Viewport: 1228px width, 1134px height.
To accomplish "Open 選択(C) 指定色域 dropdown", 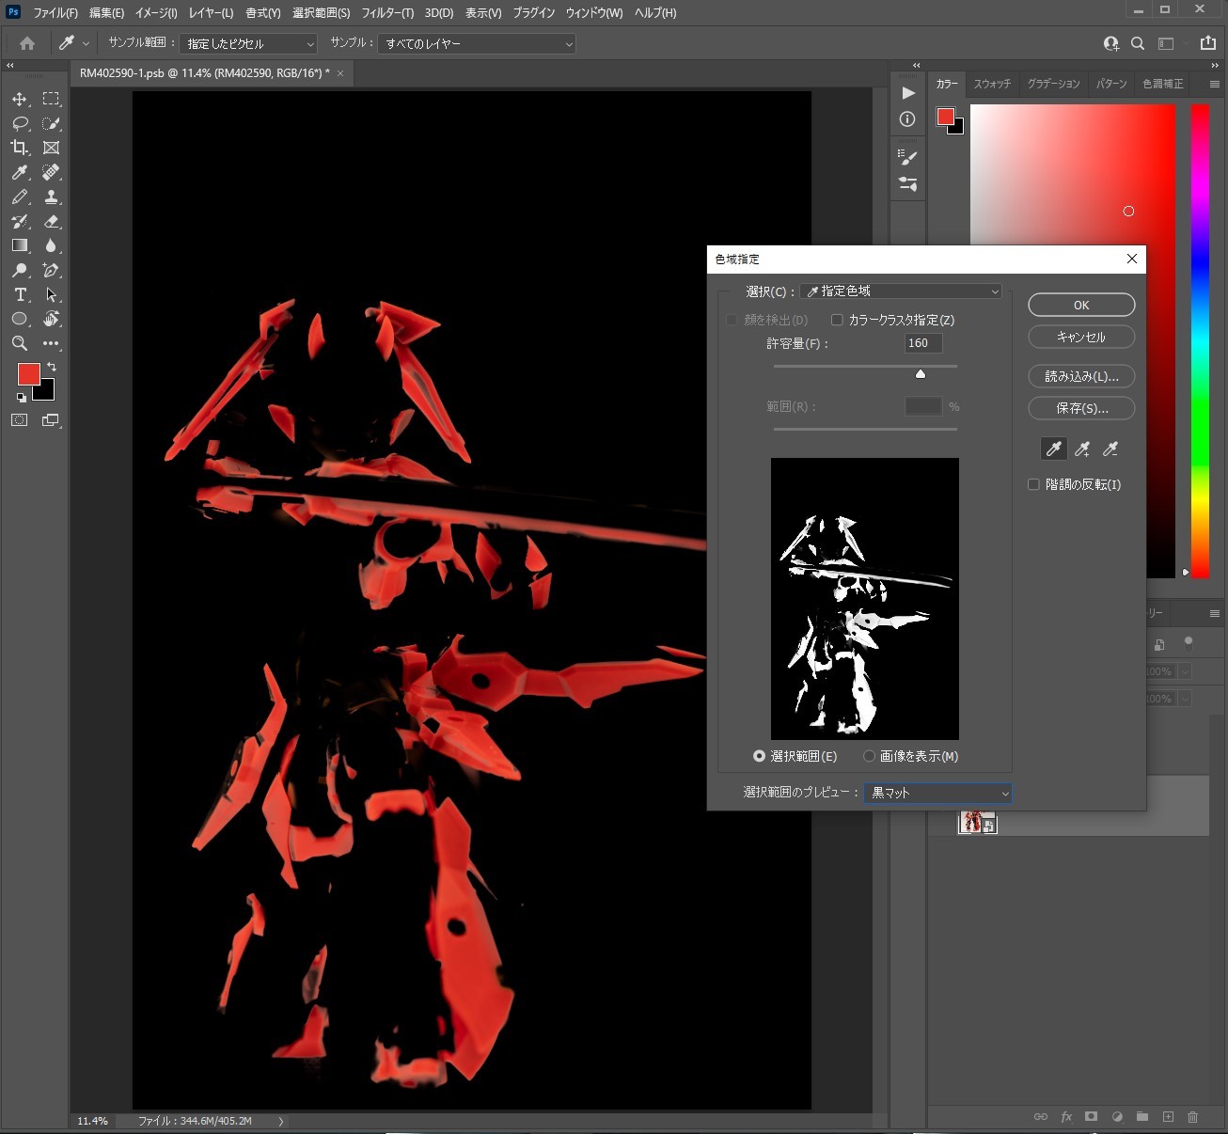I will pos(901,291).
